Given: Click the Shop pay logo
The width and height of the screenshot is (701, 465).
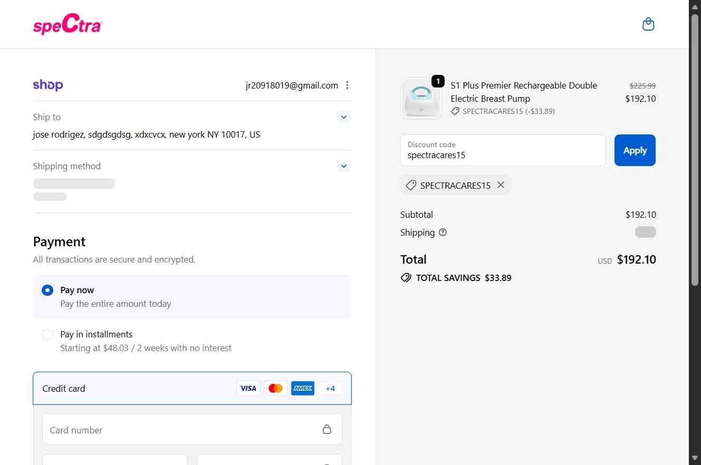Looking at the screenshot, I should click(x=48, y=85).
